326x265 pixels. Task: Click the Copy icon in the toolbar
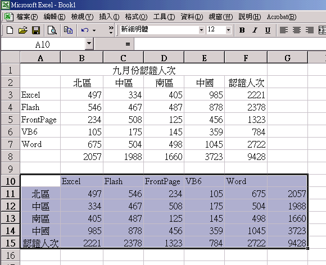coord(68,30)
